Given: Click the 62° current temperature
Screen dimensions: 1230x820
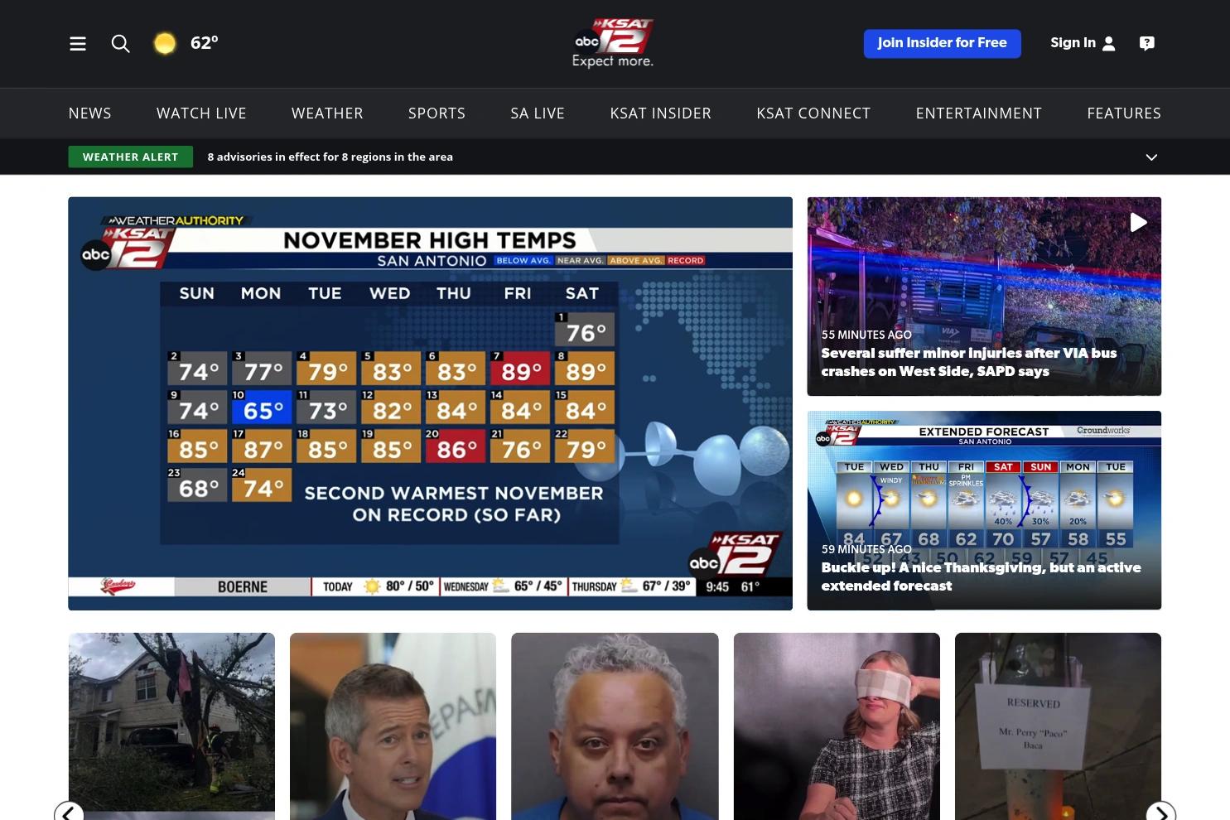Looking at the screenshot, I should tap(205, 43).
